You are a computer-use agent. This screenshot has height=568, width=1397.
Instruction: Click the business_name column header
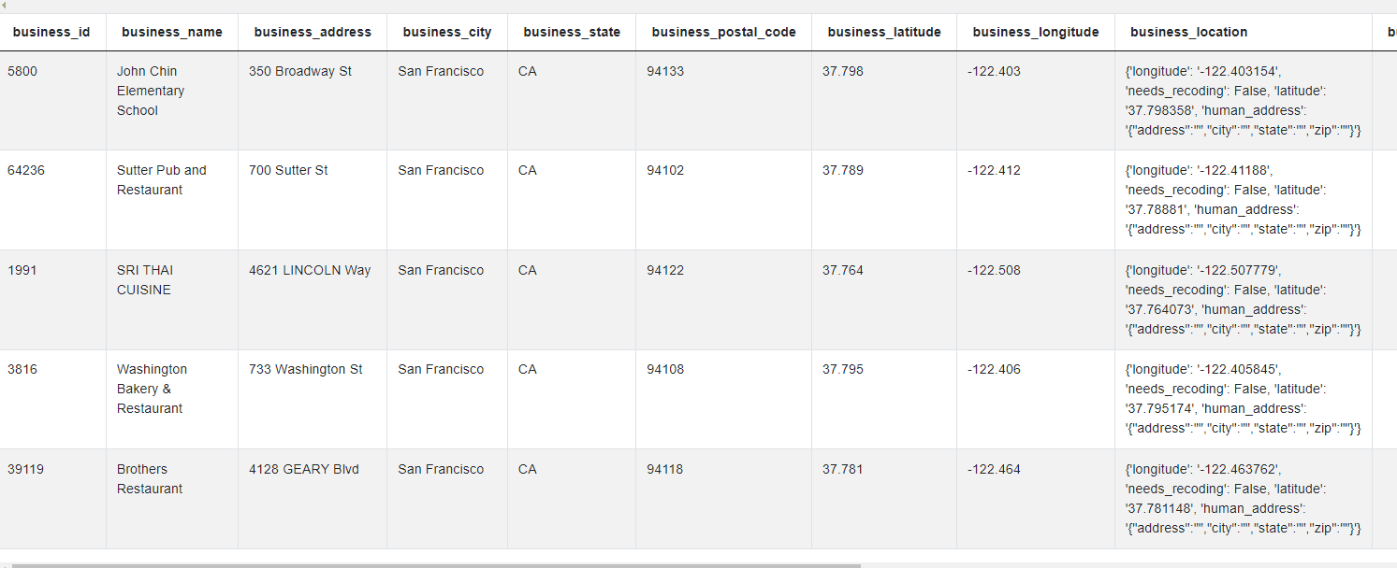click(x=172, y=31)
